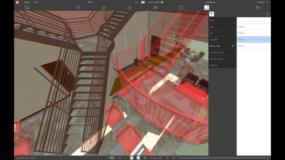
Task: Click the location pin tool
Action: [78, 8]
